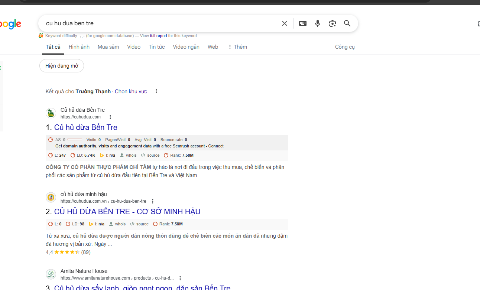Start voice search with the microphone icon
The width and height of the screenshot is (480, 290).
[318, 23]
